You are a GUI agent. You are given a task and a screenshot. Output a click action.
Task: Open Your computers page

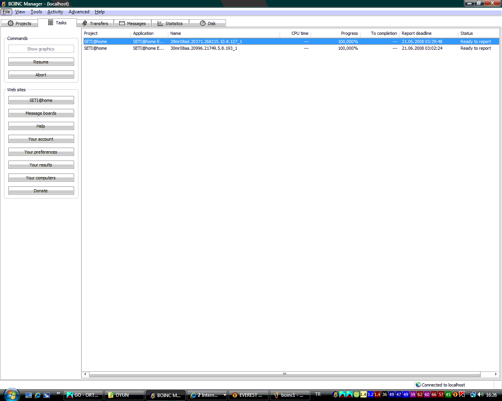[x=41, y=178]
